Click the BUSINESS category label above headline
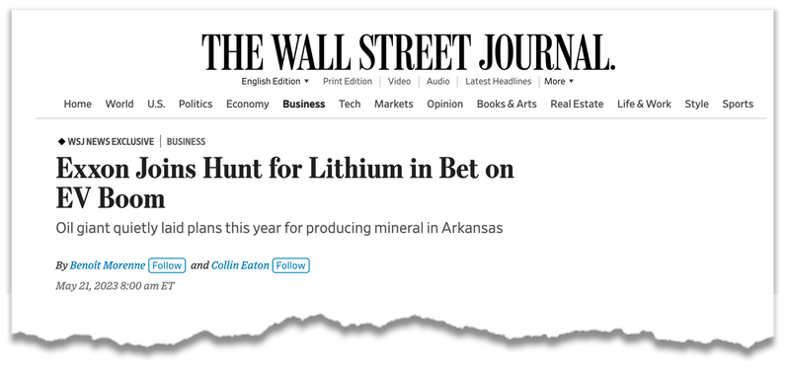The height and width of the screenshot is (369, 790). (x=186, y=142)
